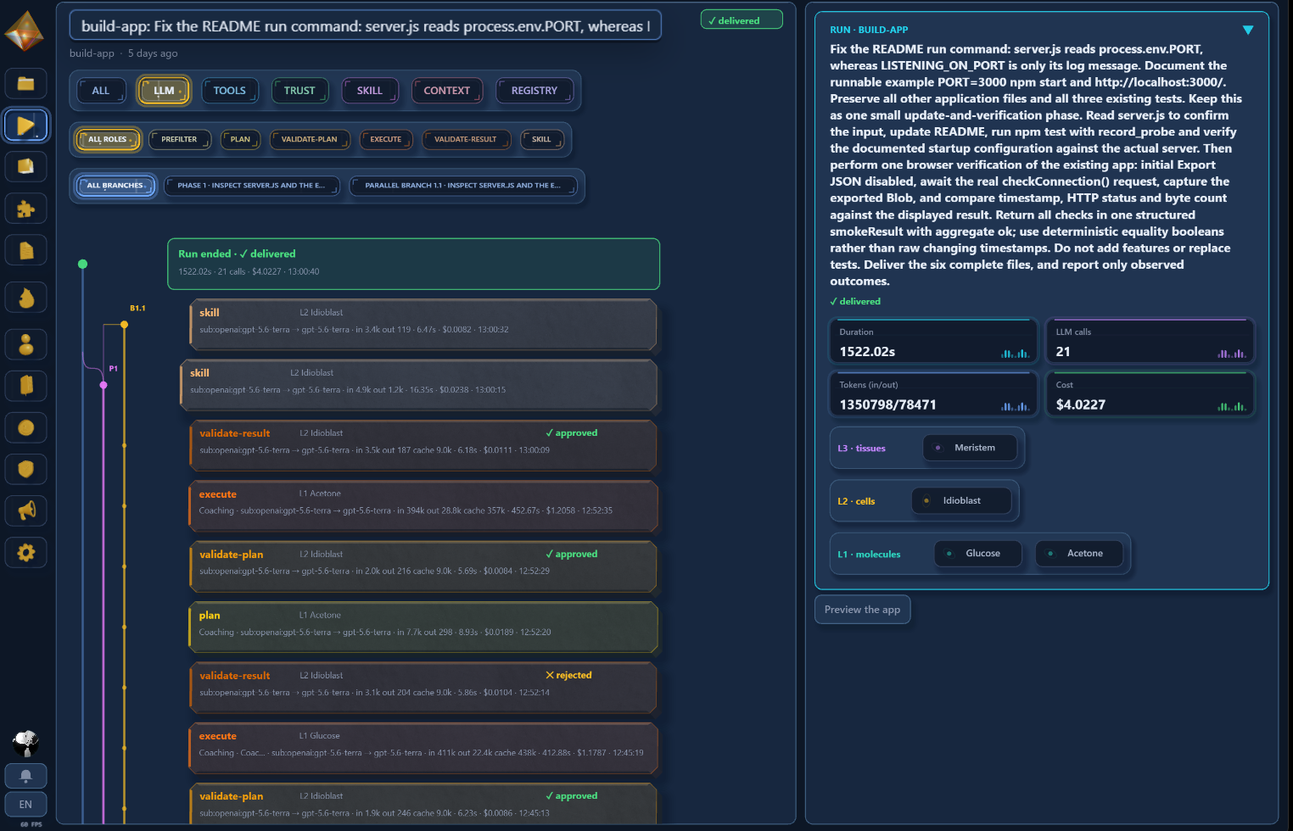Viewport: 1293px width, 831px height.
Task: Open the document page sidebar icon
Action: coord(25,250)
